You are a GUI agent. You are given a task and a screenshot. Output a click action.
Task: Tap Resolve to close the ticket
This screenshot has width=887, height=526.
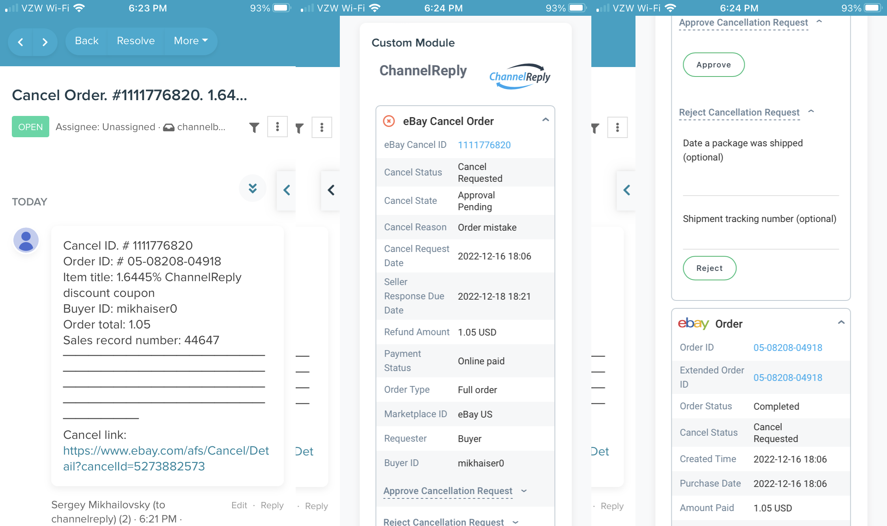click(x=136, y=41)
